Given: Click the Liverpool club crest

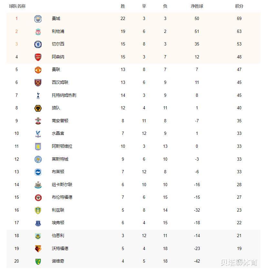Looking at the screenshot, I should pos(38,32).
